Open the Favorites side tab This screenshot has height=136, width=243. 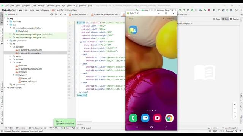(x=2, y=102)
